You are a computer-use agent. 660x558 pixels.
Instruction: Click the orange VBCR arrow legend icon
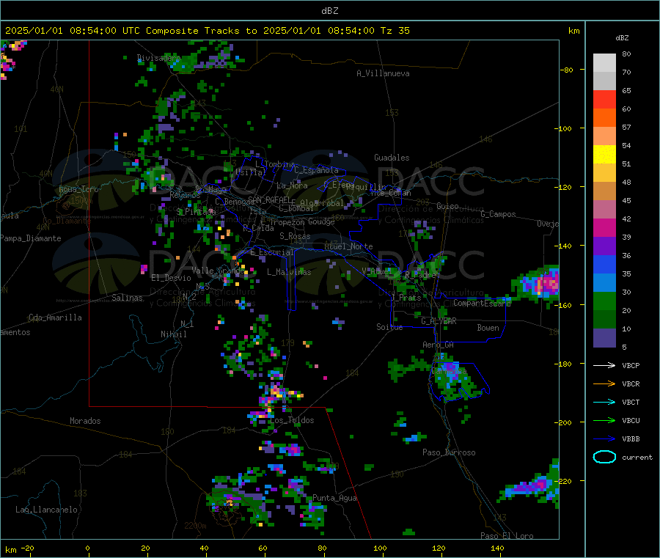[604, 383]
